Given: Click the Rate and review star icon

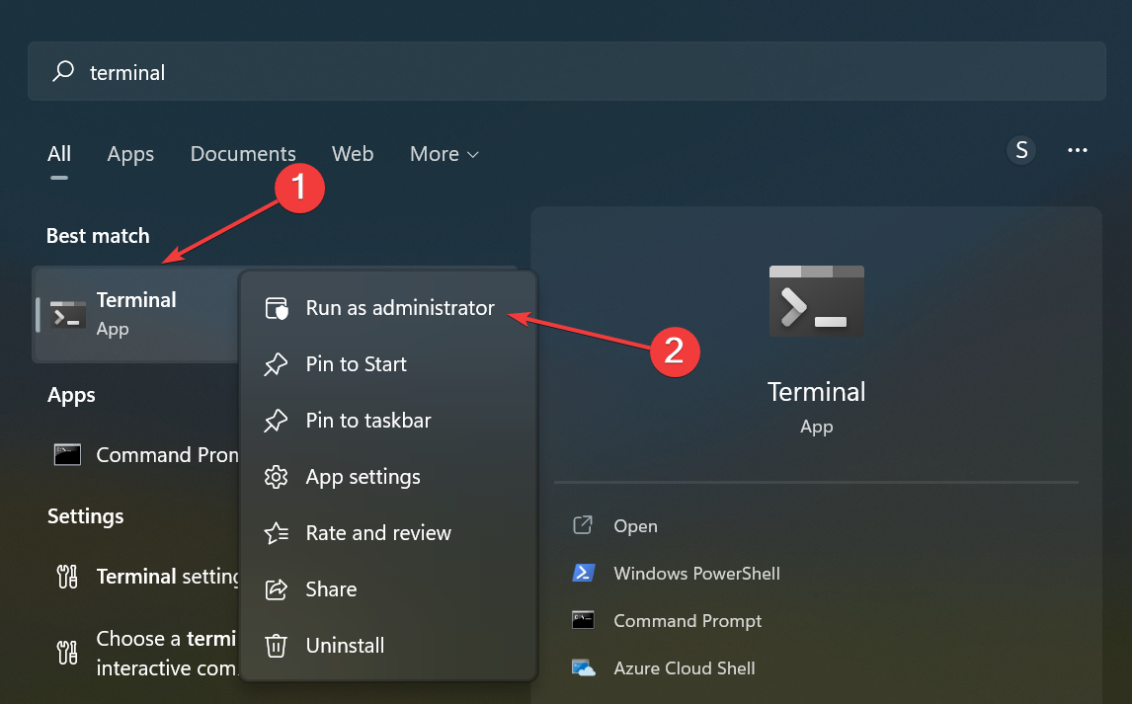Looking at the screenshot, I should click(x=277, y=533).
